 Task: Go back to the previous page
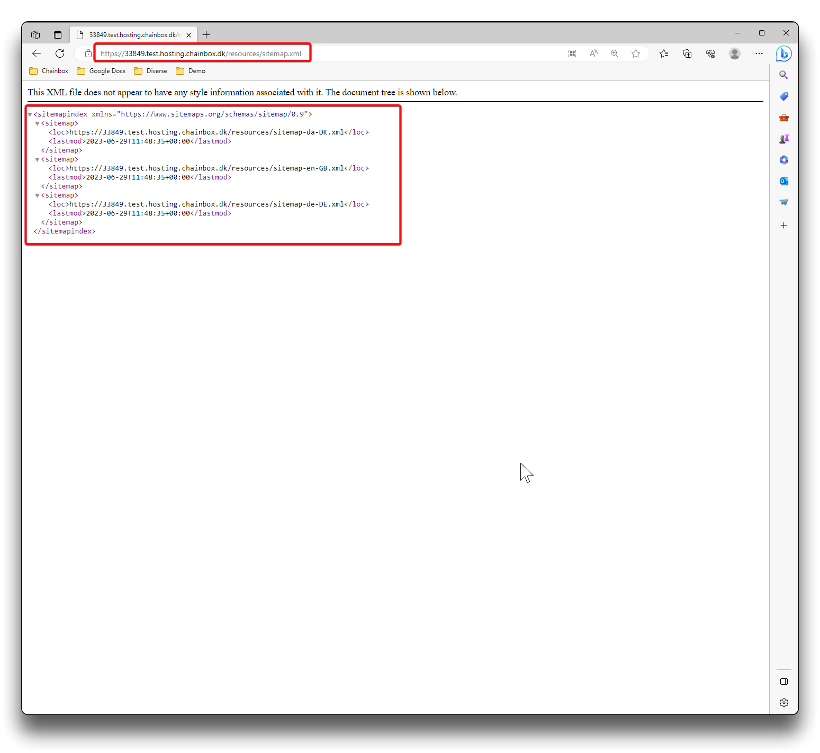tap(37, 53)
